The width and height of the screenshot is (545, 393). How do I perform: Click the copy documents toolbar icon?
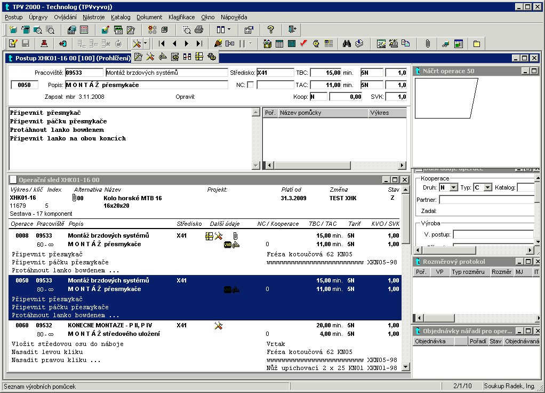[405, 44]
